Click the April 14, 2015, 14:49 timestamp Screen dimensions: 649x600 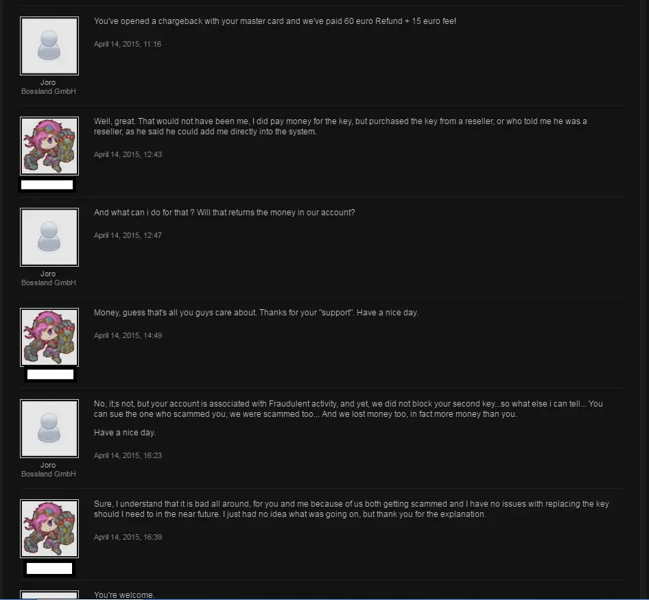click(x=128, y=335)
